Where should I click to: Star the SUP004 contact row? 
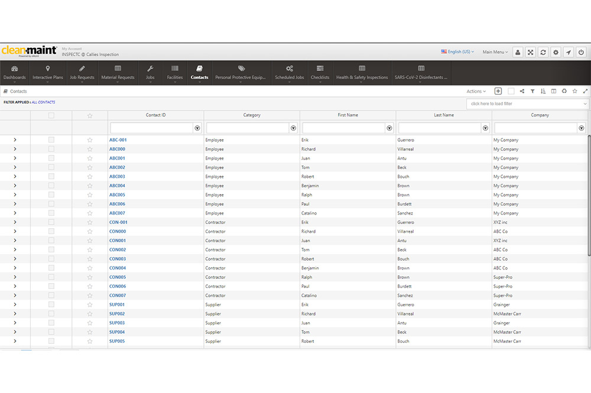(90, 332)
